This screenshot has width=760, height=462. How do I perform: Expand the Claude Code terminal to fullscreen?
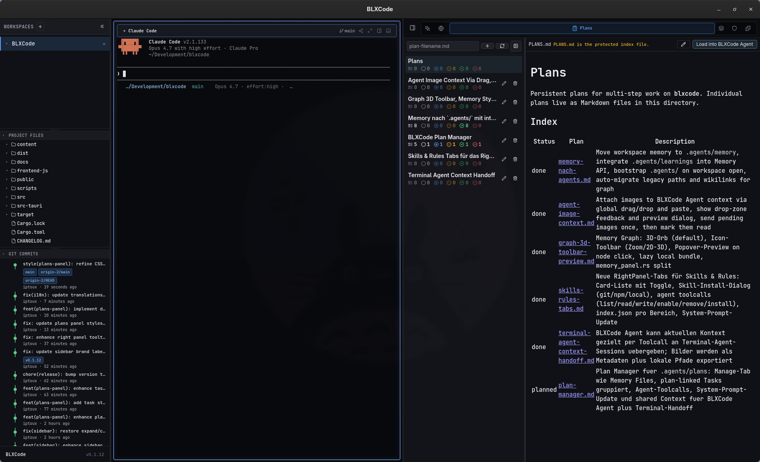(370, 31)
